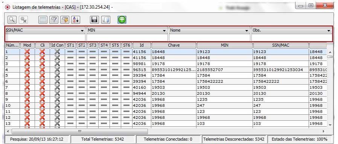Expand the Nome filter dropdown
The height and width of the screenshot is (144, 338).
pos(210,30)
